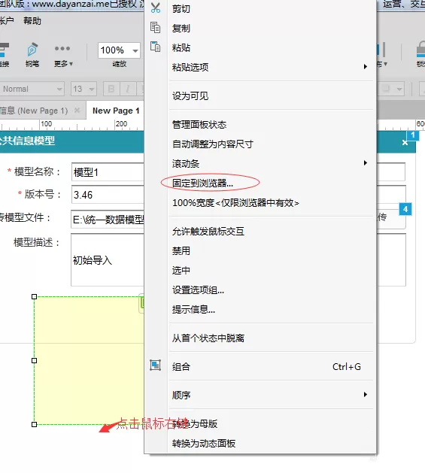Click the scissors Cut icon in context menu
Image resolution: width=425 pixels, height=473 pixels.
point(156,8)
